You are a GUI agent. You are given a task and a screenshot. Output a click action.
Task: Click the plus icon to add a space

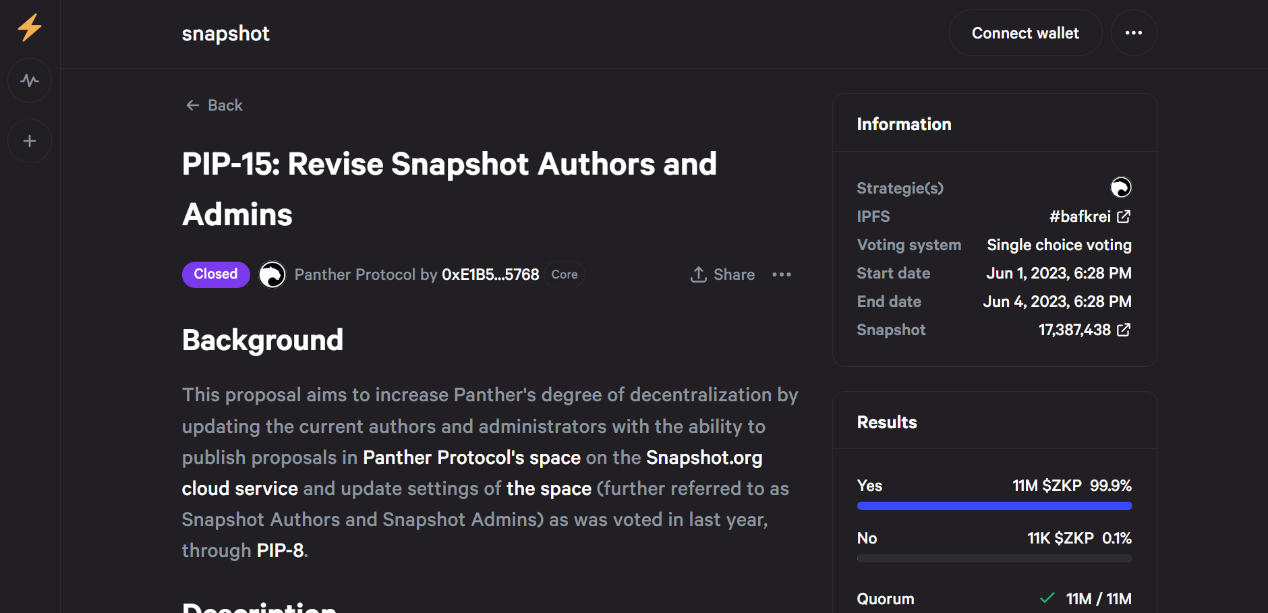point(30,141)
